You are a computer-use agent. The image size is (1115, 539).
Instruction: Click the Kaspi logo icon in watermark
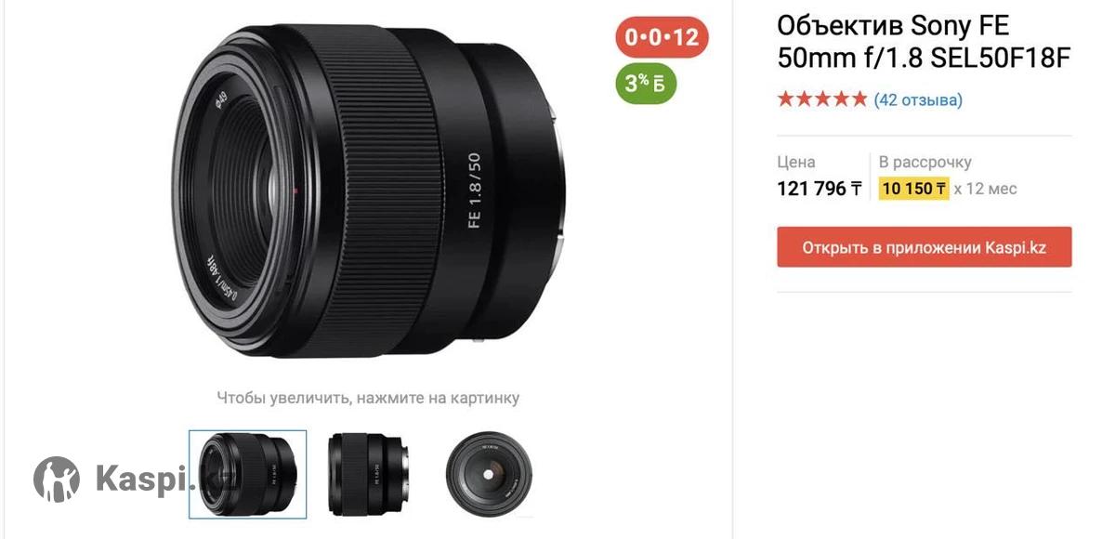coord(57,480)
